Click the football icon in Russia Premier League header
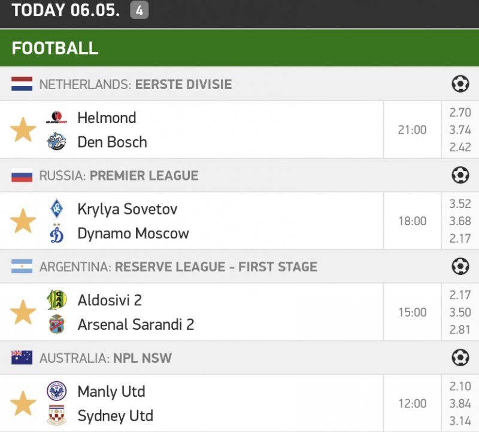 (x=460, y=176)
